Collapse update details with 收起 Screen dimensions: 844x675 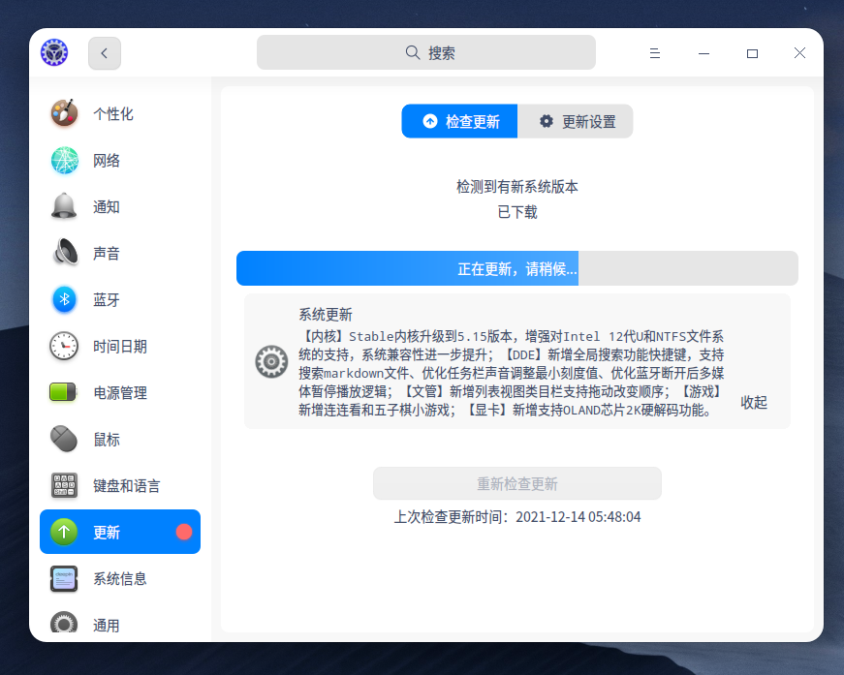pos(754,402)
